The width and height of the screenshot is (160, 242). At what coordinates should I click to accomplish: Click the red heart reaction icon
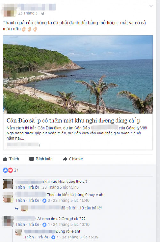[10, 170]
